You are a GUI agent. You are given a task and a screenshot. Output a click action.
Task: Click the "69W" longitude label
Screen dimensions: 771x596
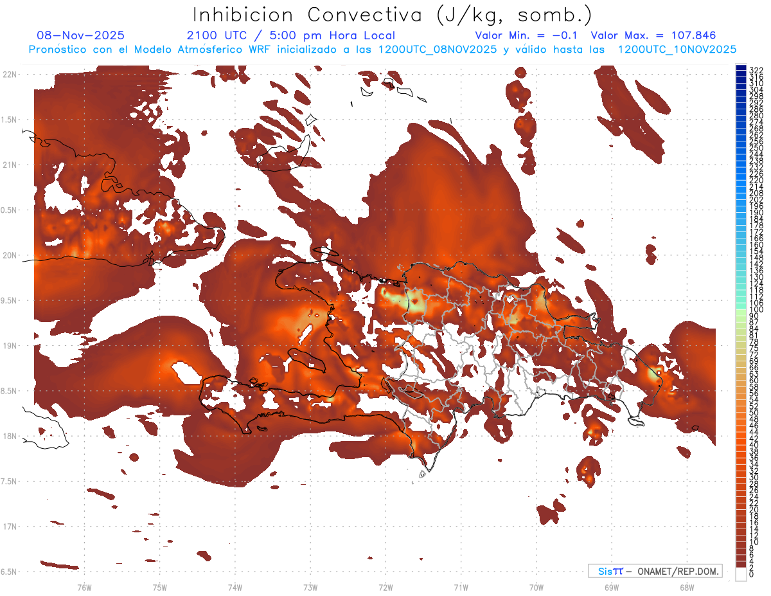tap(612, 587)
